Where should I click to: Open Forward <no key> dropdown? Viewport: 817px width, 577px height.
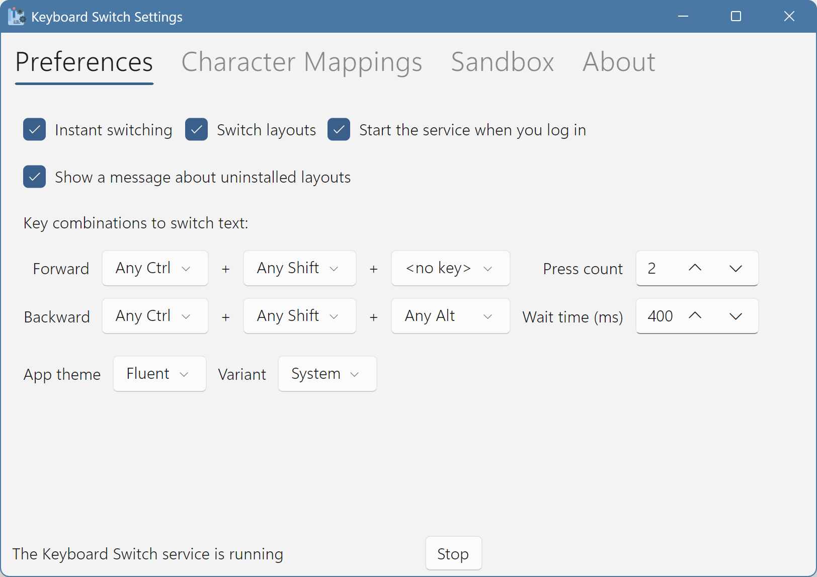pyautogui.click(x=451, y=268)
